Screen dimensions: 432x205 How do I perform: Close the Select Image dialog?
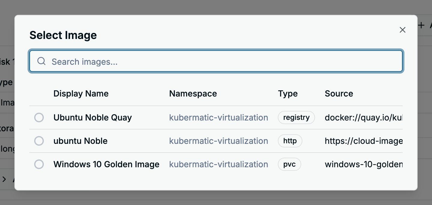click(x=403, y=30)
